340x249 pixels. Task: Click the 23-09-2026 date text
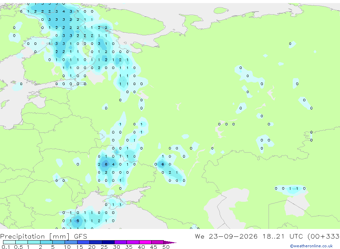[233, 236]
